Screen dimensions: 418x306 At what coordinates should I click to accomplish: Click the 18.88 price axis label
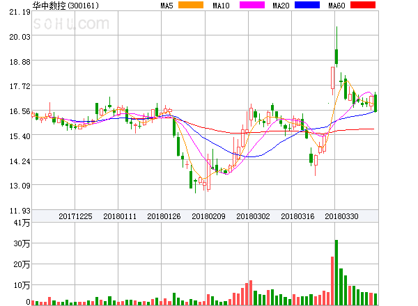[x=20, y=62]
